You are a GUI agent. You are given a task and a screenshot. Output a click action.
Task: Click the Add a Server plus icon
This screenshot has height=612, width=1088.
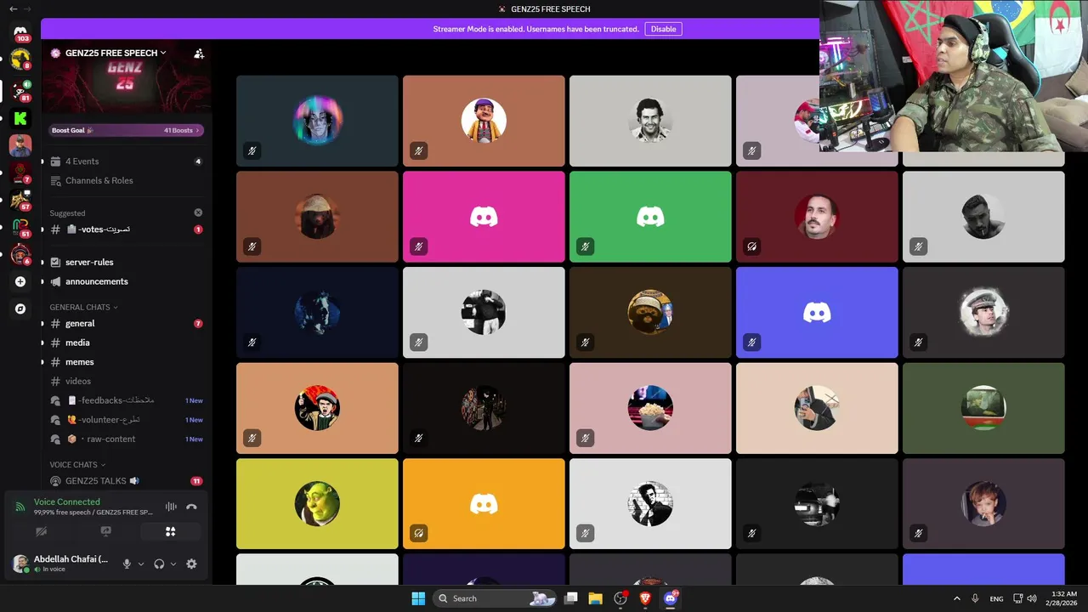20,281
